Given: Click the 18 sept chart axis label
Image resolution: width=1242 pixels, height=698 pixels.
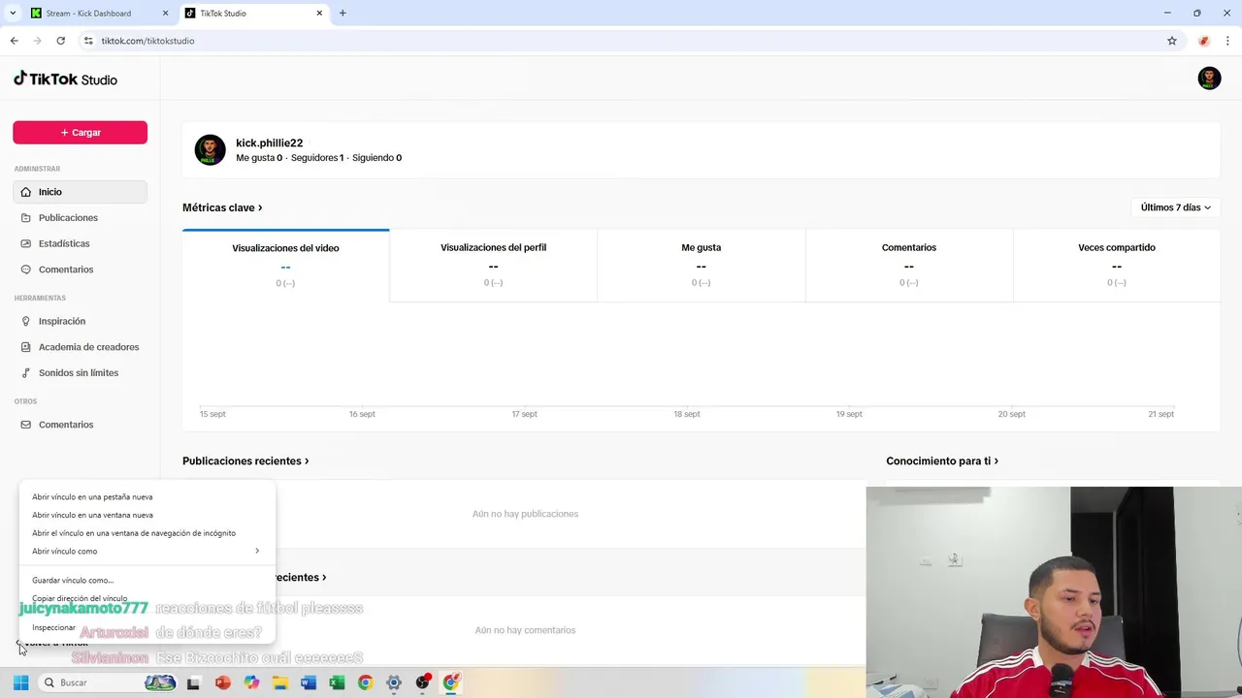Looking at the screenshot, I should [687, 414].
